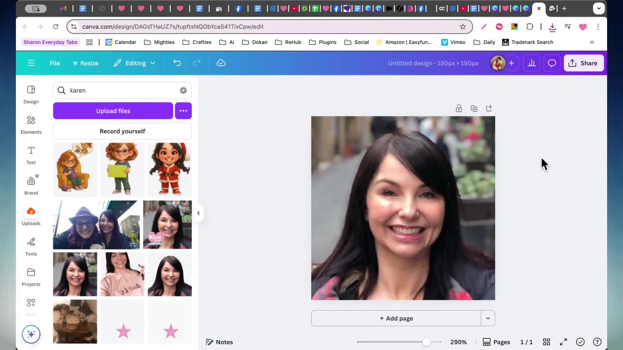Image resolution: width=623 pixels, height=350 pixels.
Task: Open the Projects side panel
Action: point(31,277)
